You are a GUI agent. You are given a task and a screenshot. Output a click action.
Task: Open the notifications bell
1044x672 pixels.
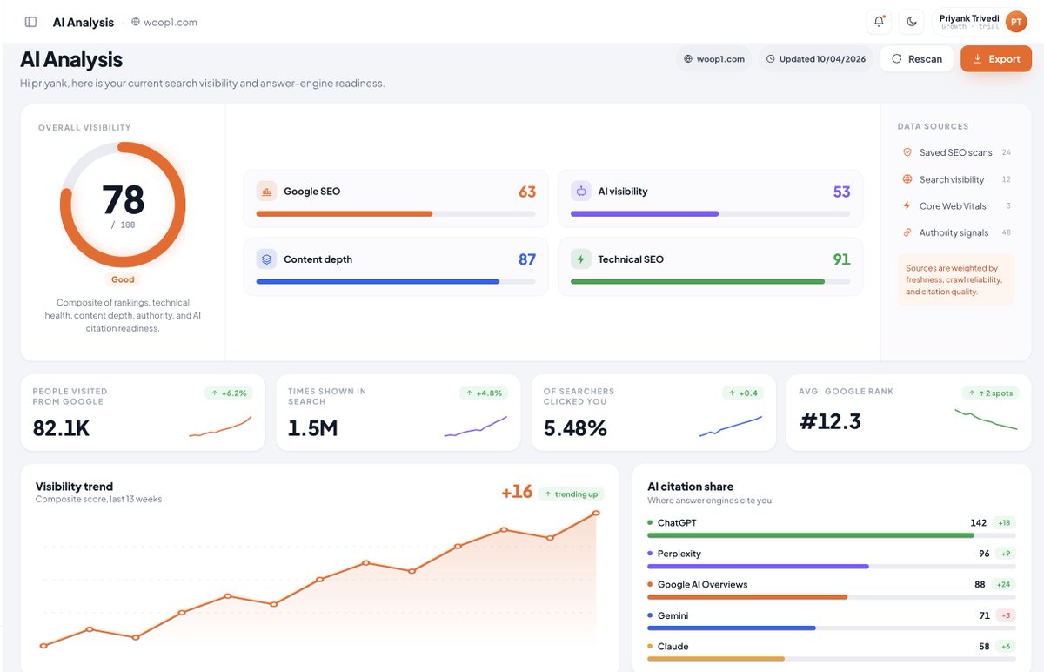[880, 22]
